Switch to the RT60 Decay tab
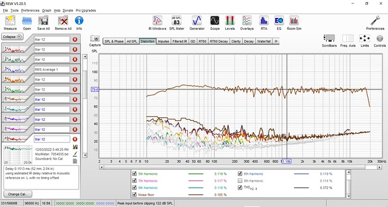The image size is (388, 207). tap(219, 42)
